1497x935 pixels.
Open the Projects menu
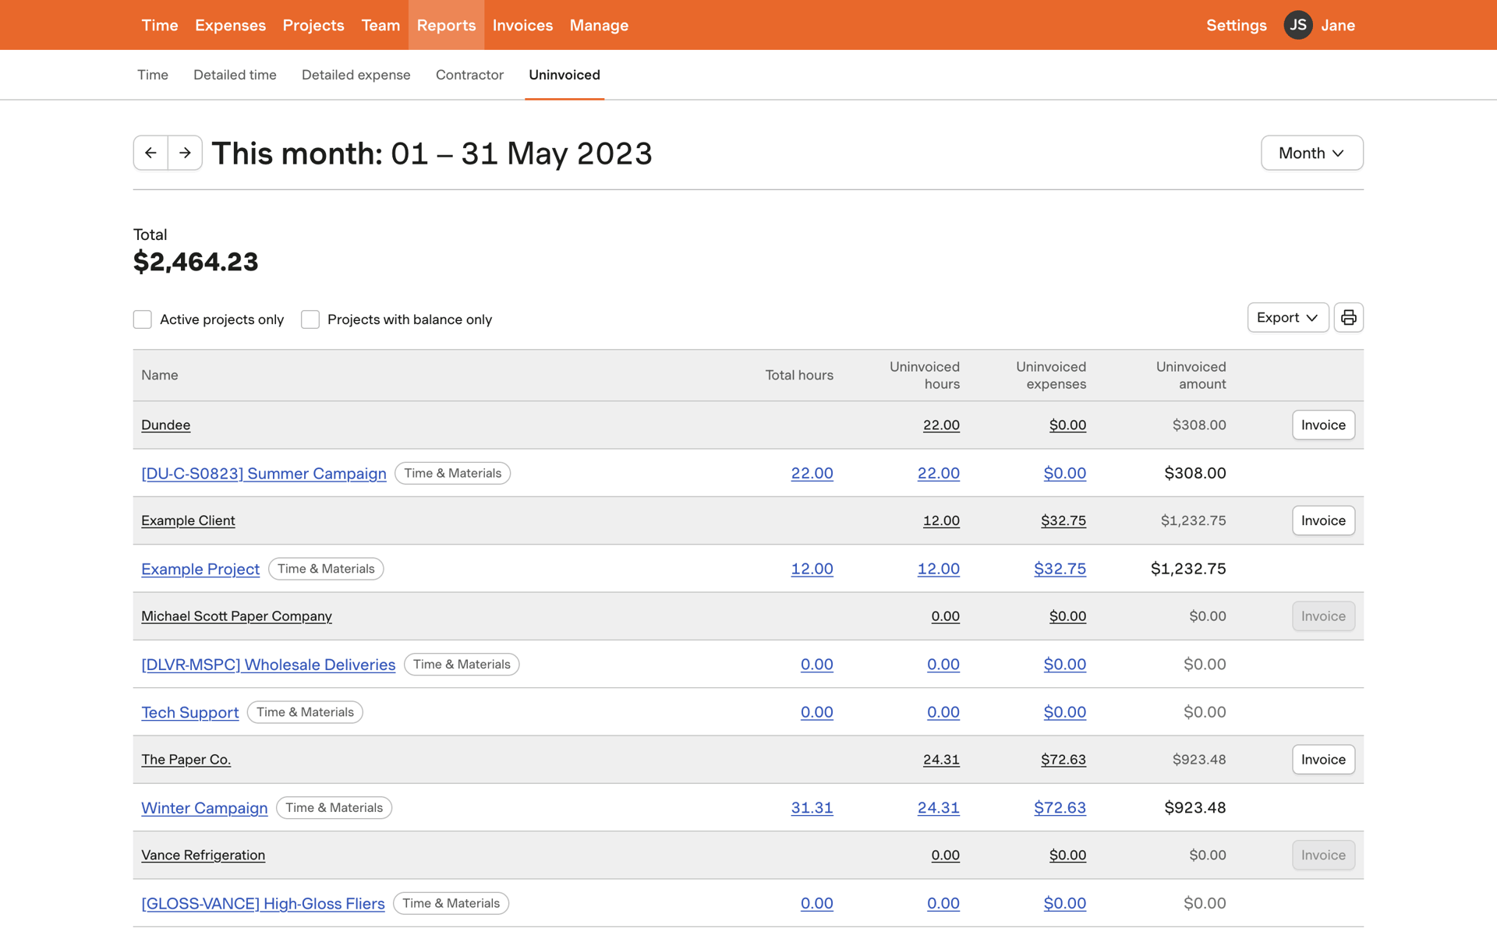313,25
